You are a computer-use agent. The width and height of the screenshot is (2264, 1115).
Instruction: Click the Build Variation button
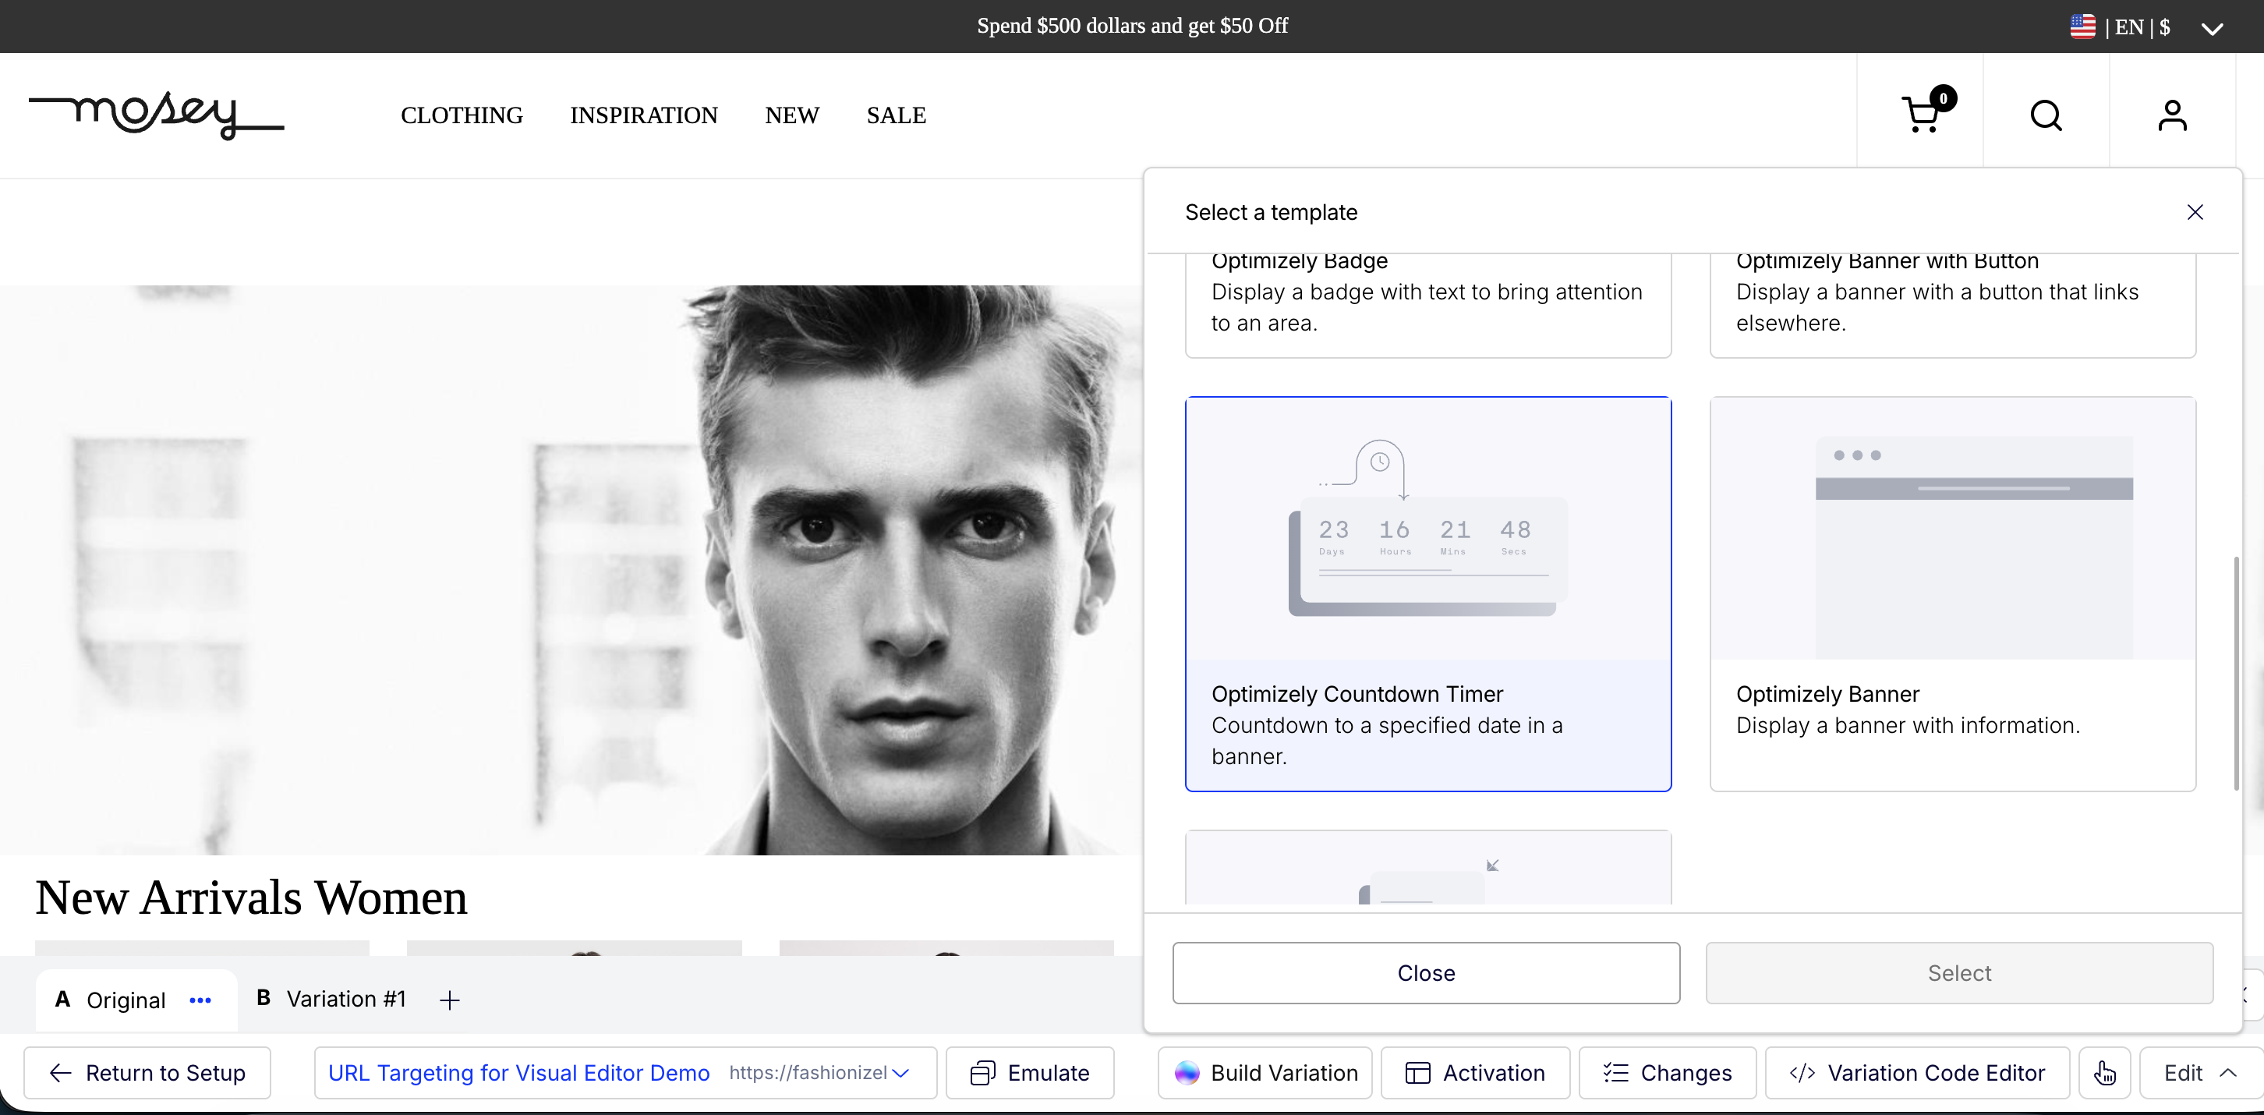point(1265,1072)
